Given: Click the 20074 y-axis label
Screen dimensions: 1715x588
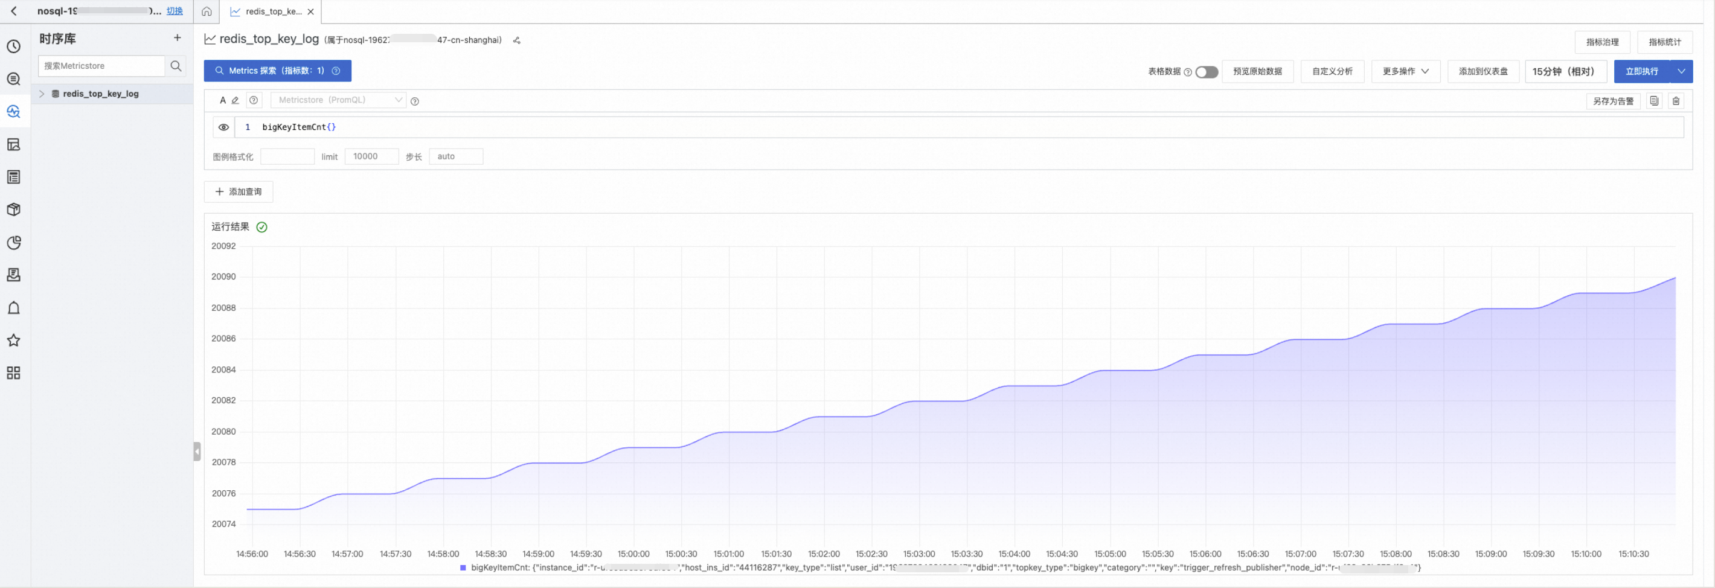Looking at the screenshot, I should [223, 525].
